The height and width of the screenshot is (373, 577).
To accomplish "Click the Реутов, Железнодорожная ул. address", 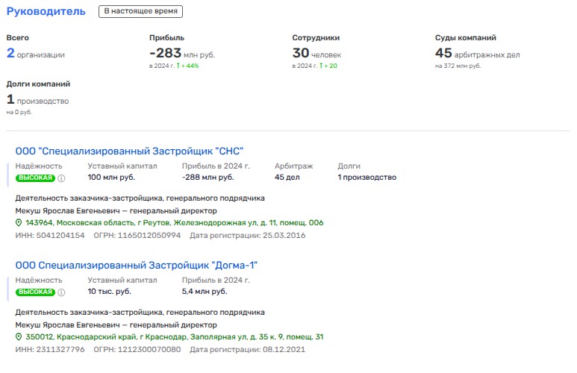I will pos(175,223).
